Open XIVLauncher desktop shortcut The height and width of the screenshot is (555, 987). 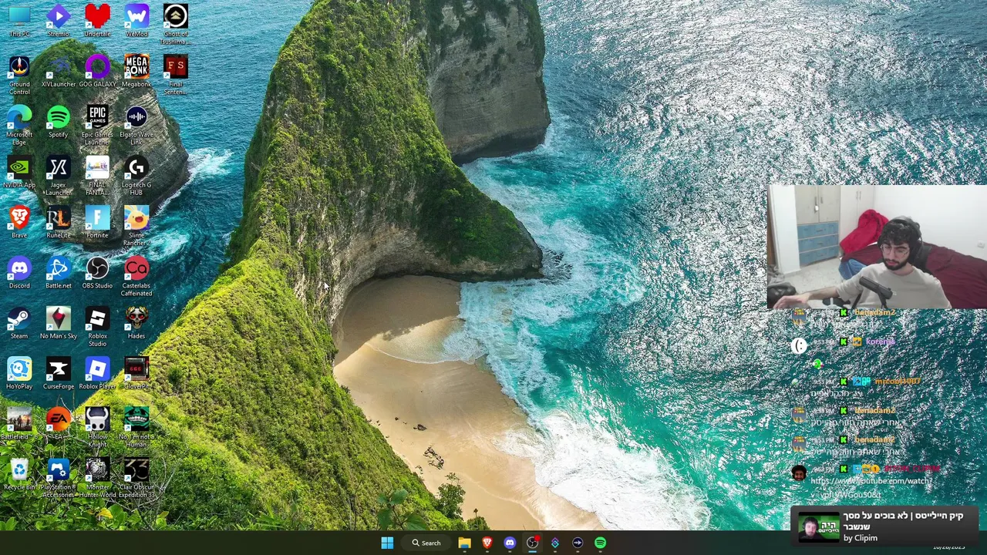pyautogui.click(x=58, y=71)
